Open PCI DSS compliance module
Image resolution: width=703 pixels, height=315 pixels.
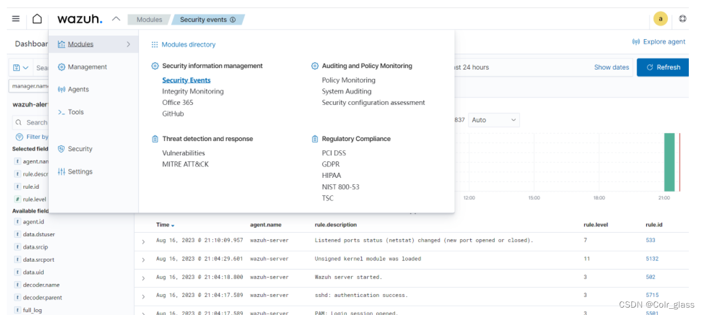(x=334, y=153)
